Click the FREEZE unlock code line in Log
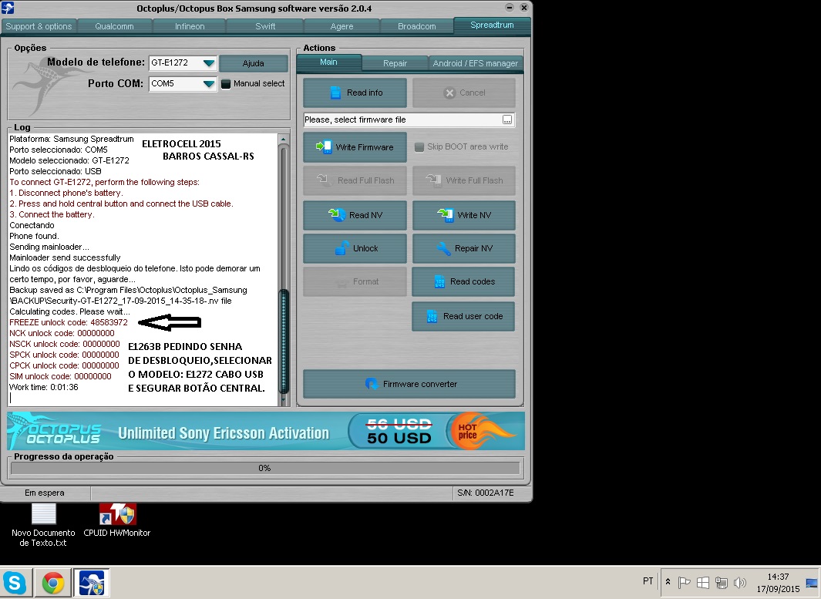Image resolution: width=821 pixels, height=599 pixels. pos(69,322)
